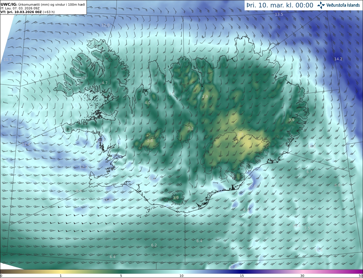This screenshot has height=278, width=363.
Task: Click the title 'Úrkomumætti (mm) og vindur í 100m hæð'
Action: 51,5
